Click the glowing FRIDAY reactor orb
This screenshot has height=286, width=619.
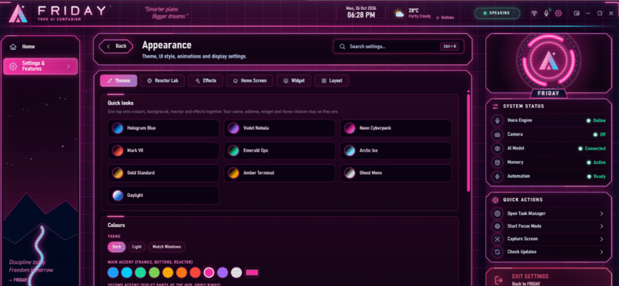click(548, 60)
